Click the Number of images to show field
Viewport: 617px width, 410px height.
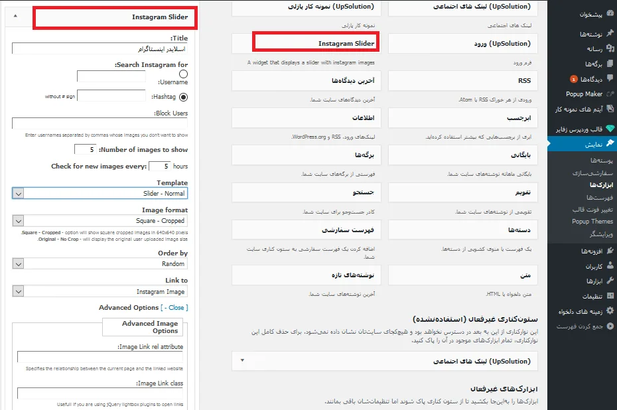pos(85,149)
